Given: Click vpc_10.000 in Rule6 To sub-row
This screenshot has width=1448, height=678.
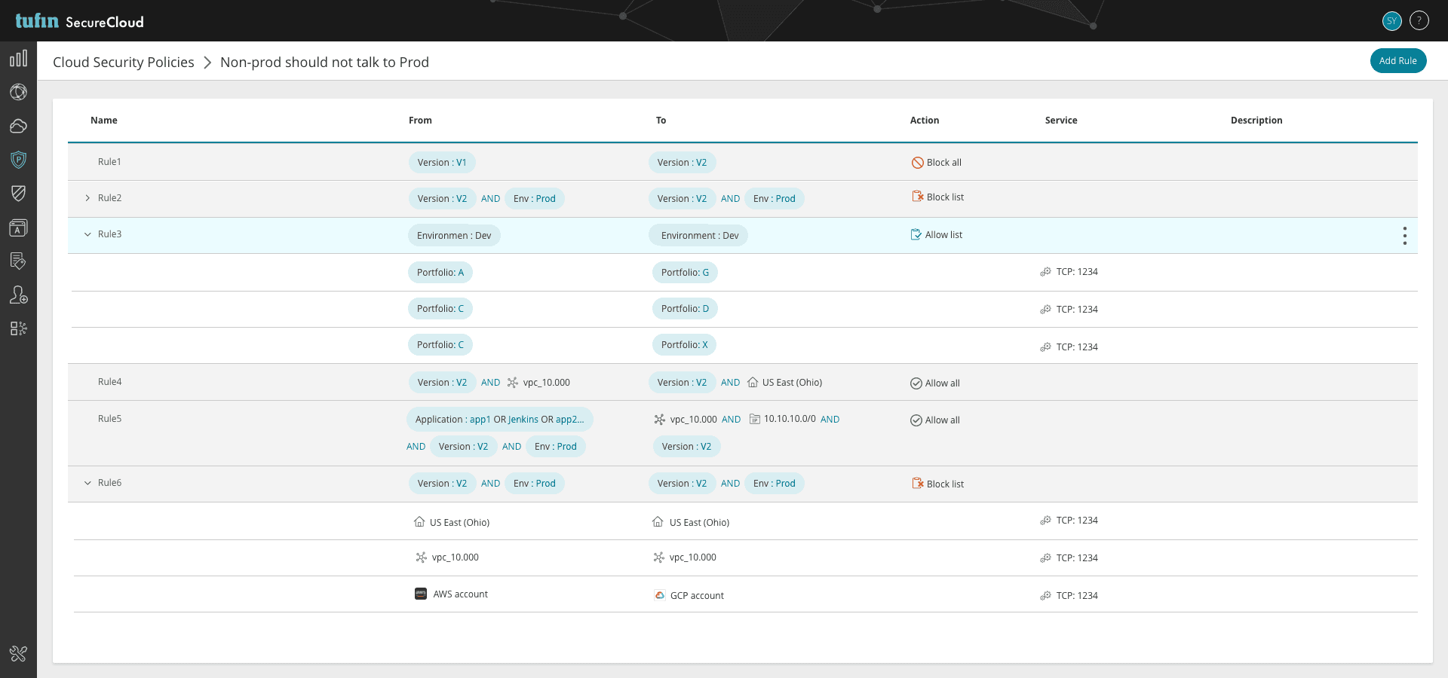Looking at the screenshot, I should [x=692, y=557].
